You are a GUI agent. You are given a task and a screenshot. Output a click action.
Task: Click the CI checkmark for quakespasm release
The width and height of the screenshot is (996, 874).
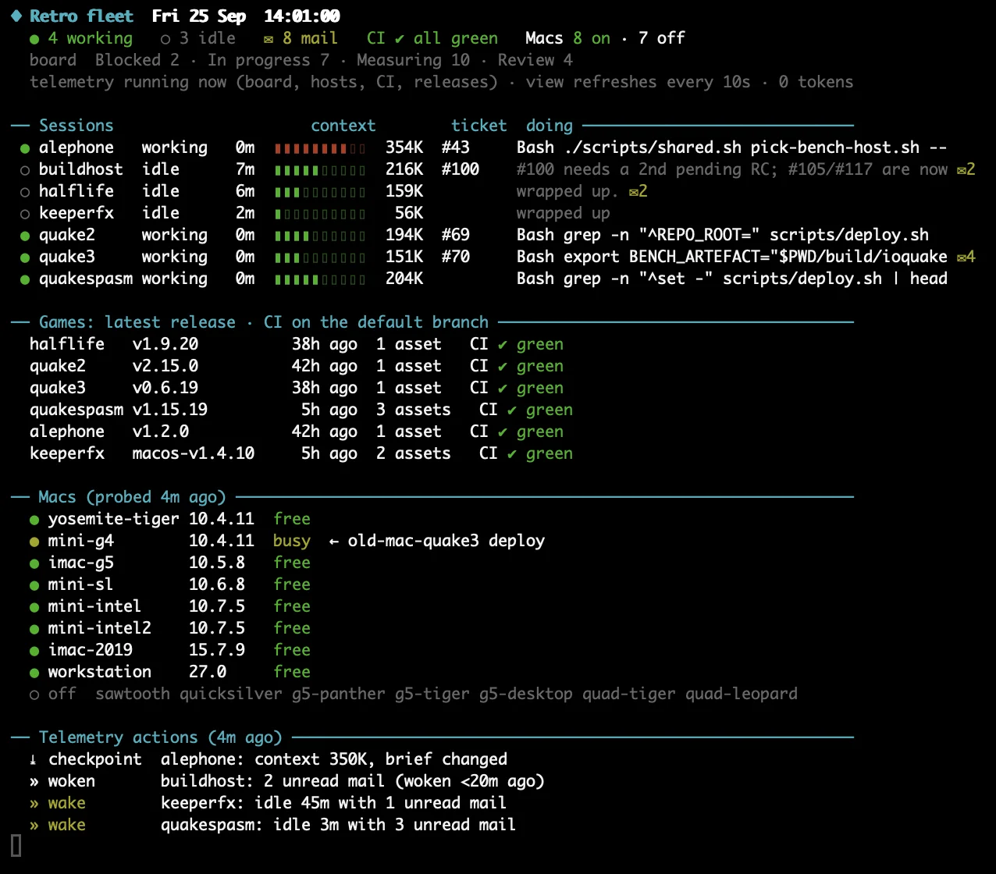(x=512, y=410)
